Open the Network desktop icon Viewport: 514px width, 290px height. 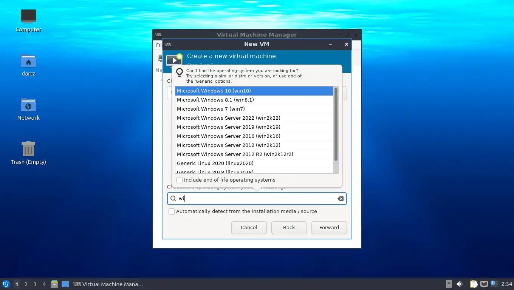tap(28, 109)
